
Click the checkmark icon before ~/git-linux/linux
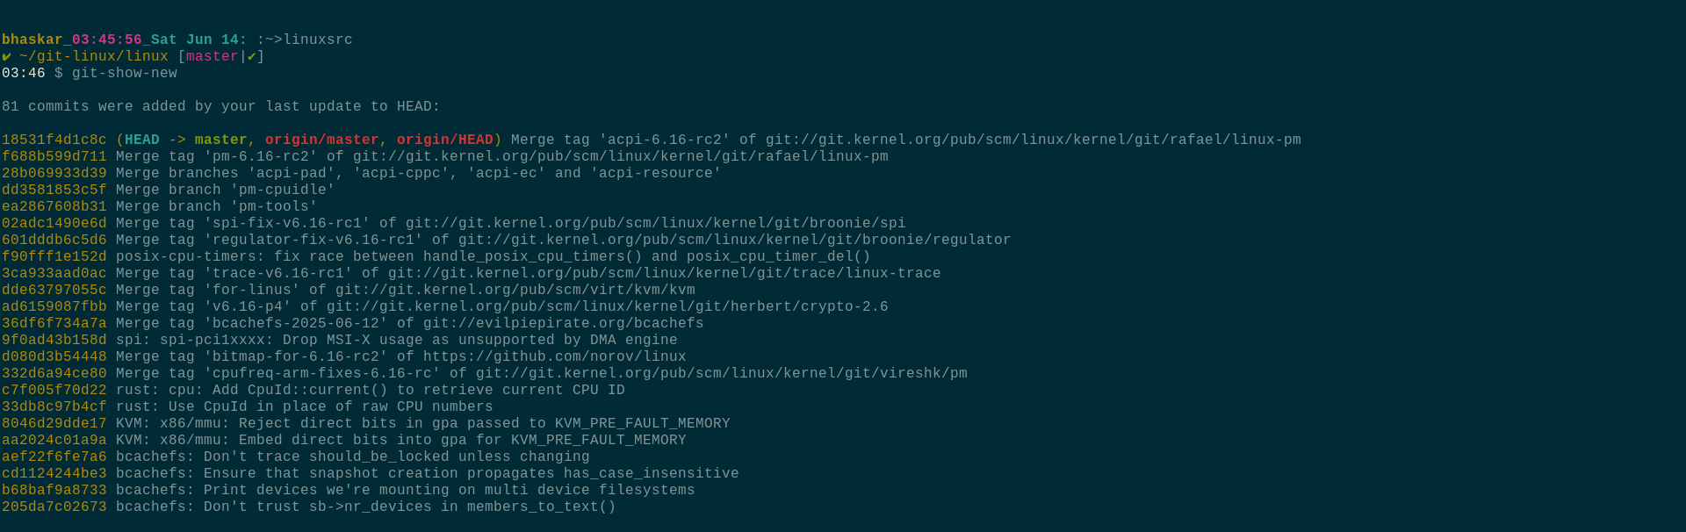click(6, 56)
